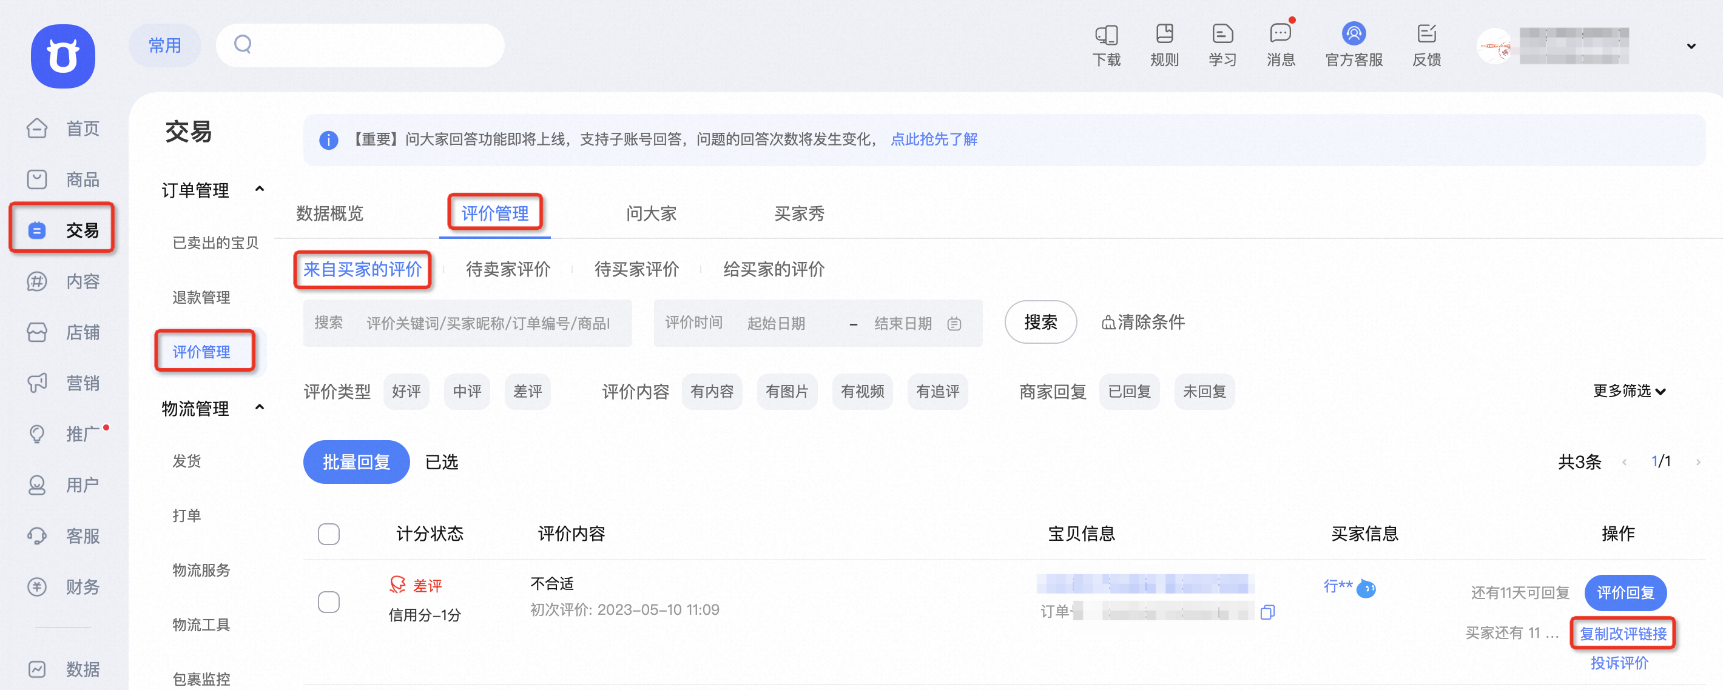Click the user avatar picture

pyautogui.click(x=1494, y=46)
